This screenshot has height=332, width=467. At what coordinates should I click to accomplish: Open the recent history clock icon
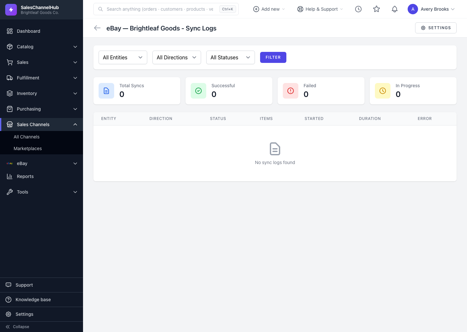[x=358, y=9]
